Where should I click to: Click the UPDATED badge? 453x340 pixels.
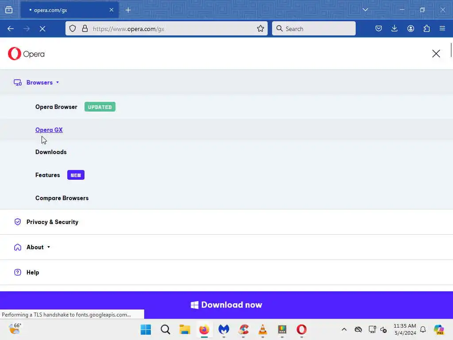tap(100, 107)
